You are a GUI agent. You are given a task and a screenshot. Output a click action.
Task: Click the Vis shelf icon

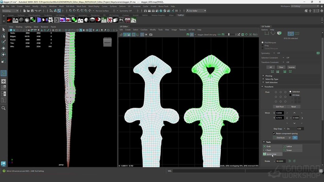[x=104, y=20]
